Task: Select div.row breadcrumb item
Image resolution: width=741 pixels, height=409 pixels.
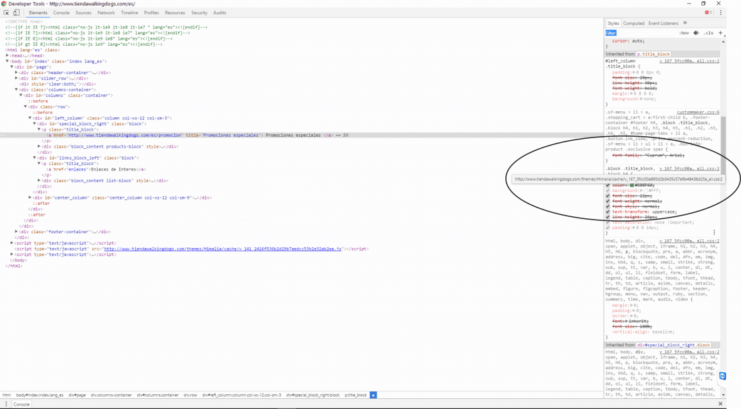Action: [191, 395]
